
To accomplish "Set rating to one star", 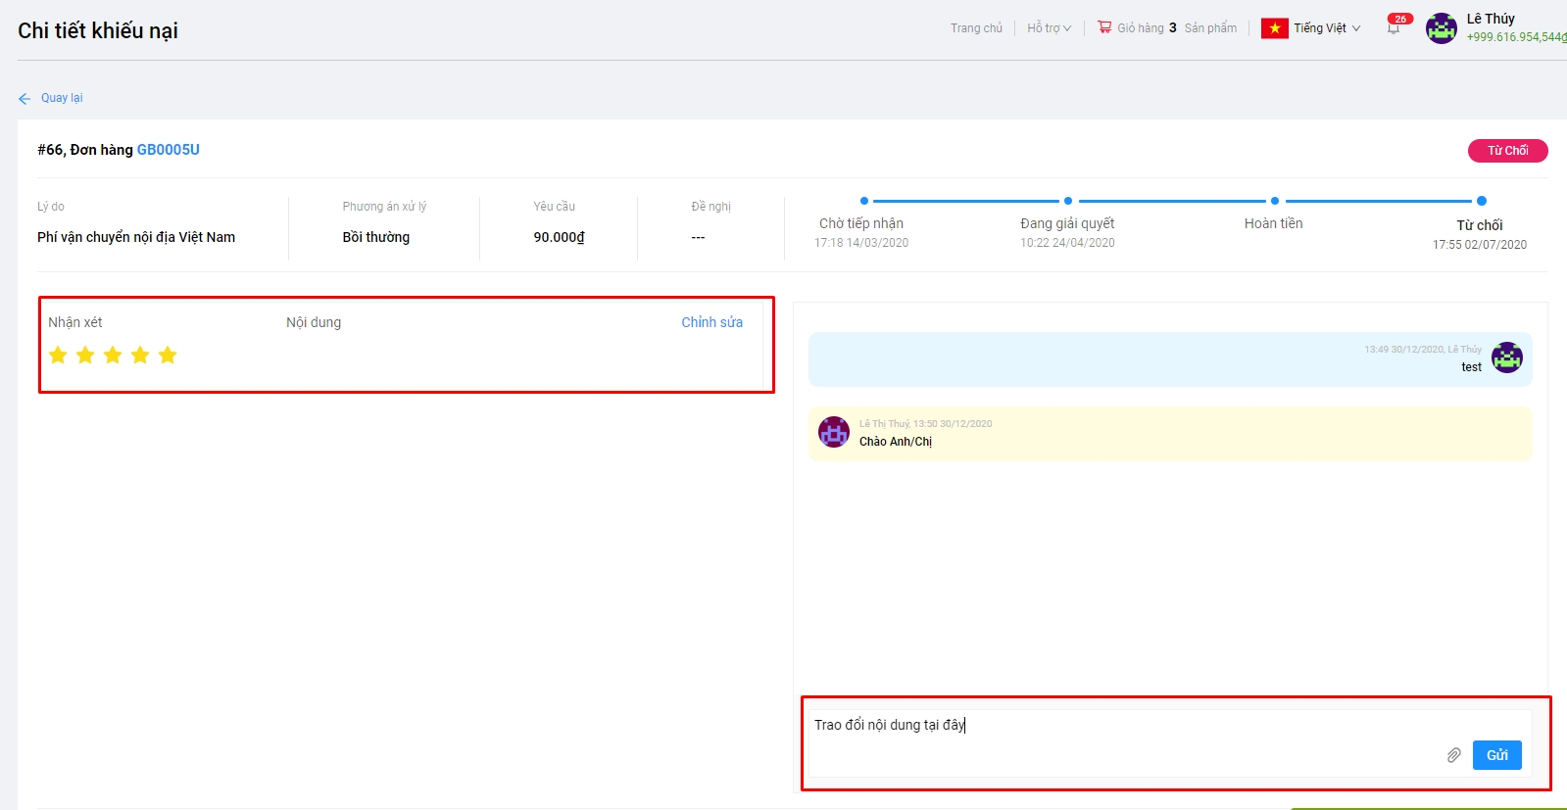I will (x=58, y=355).
